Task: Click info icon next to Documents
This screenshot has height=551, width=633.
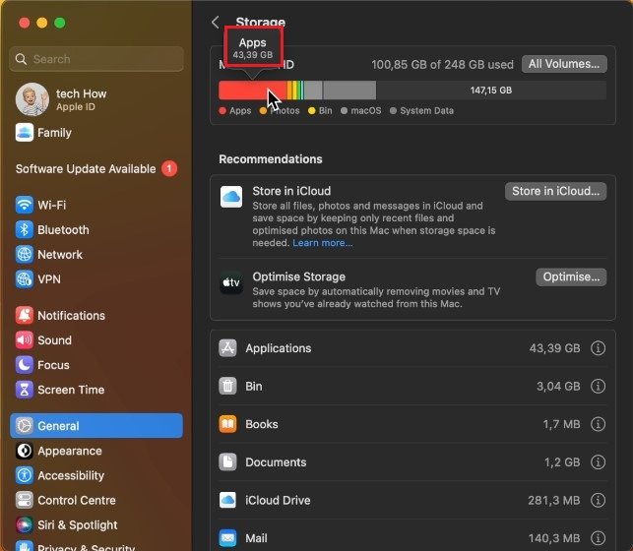Action: tap(598, 462)
